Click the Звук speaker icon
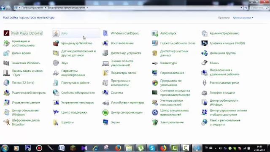 [x=56, y=63]
